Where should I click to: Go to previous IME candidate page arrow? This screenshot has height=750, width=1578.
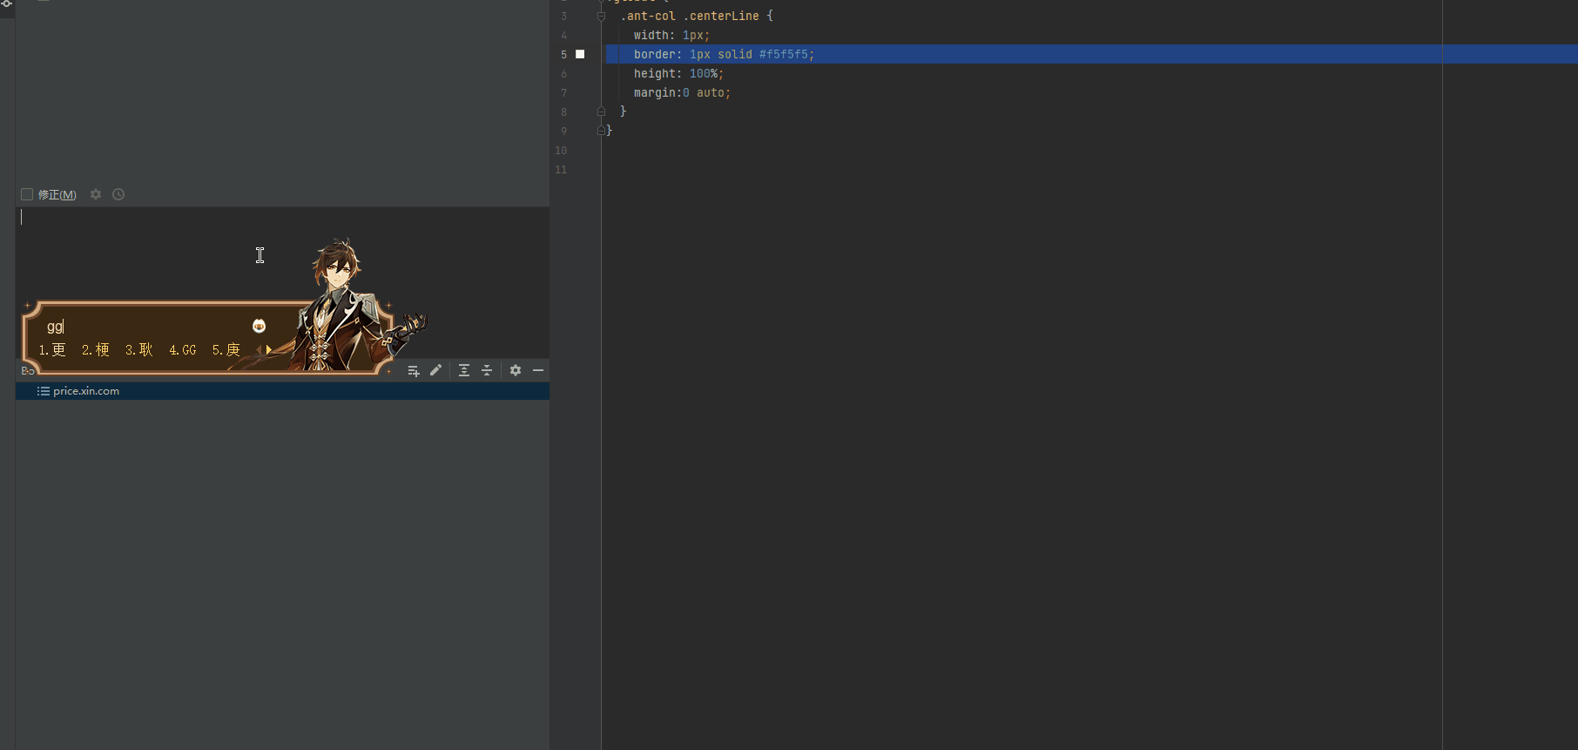click(259, 349)
